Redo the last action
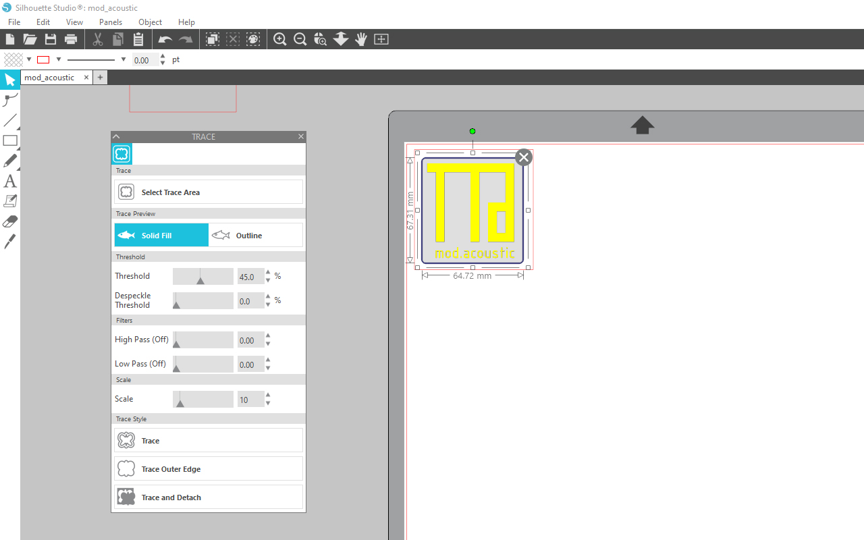 click(x=186, y=39)
